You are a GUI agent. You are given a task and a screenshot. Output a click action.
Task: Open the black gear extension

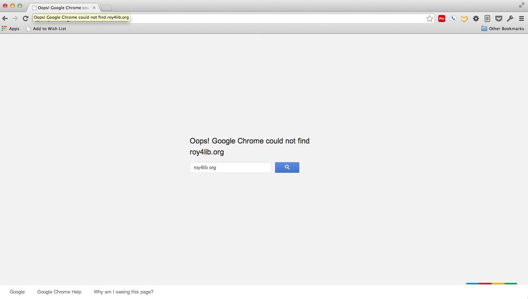(476, 19)
